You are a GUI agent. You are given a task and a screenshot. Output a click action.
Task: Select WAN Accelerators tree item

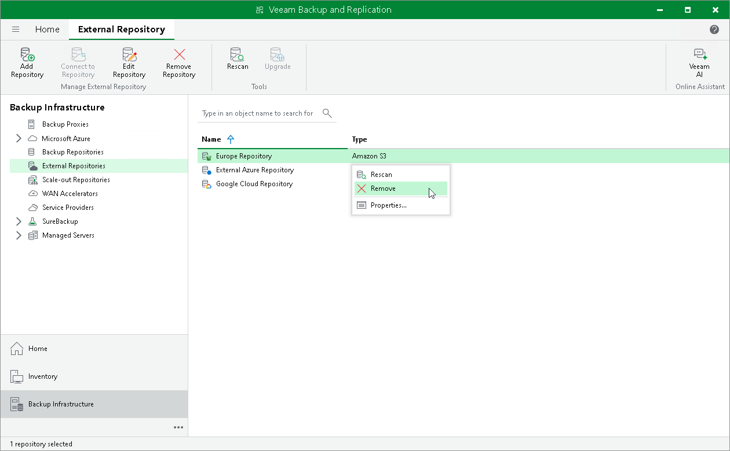click(70, 194)
